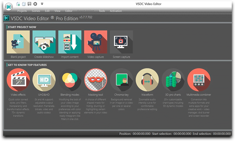235x141 pixels.
Task: Open the Blending modes circles icon
Action: click(x=70, y=80)
